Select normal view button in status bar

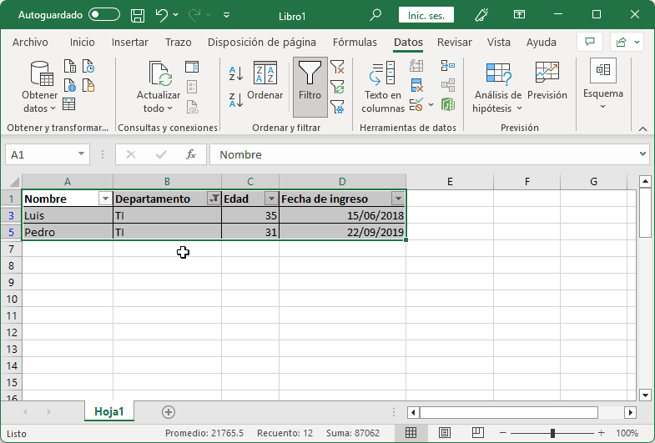pyautogui.click(x=411, y=434)
